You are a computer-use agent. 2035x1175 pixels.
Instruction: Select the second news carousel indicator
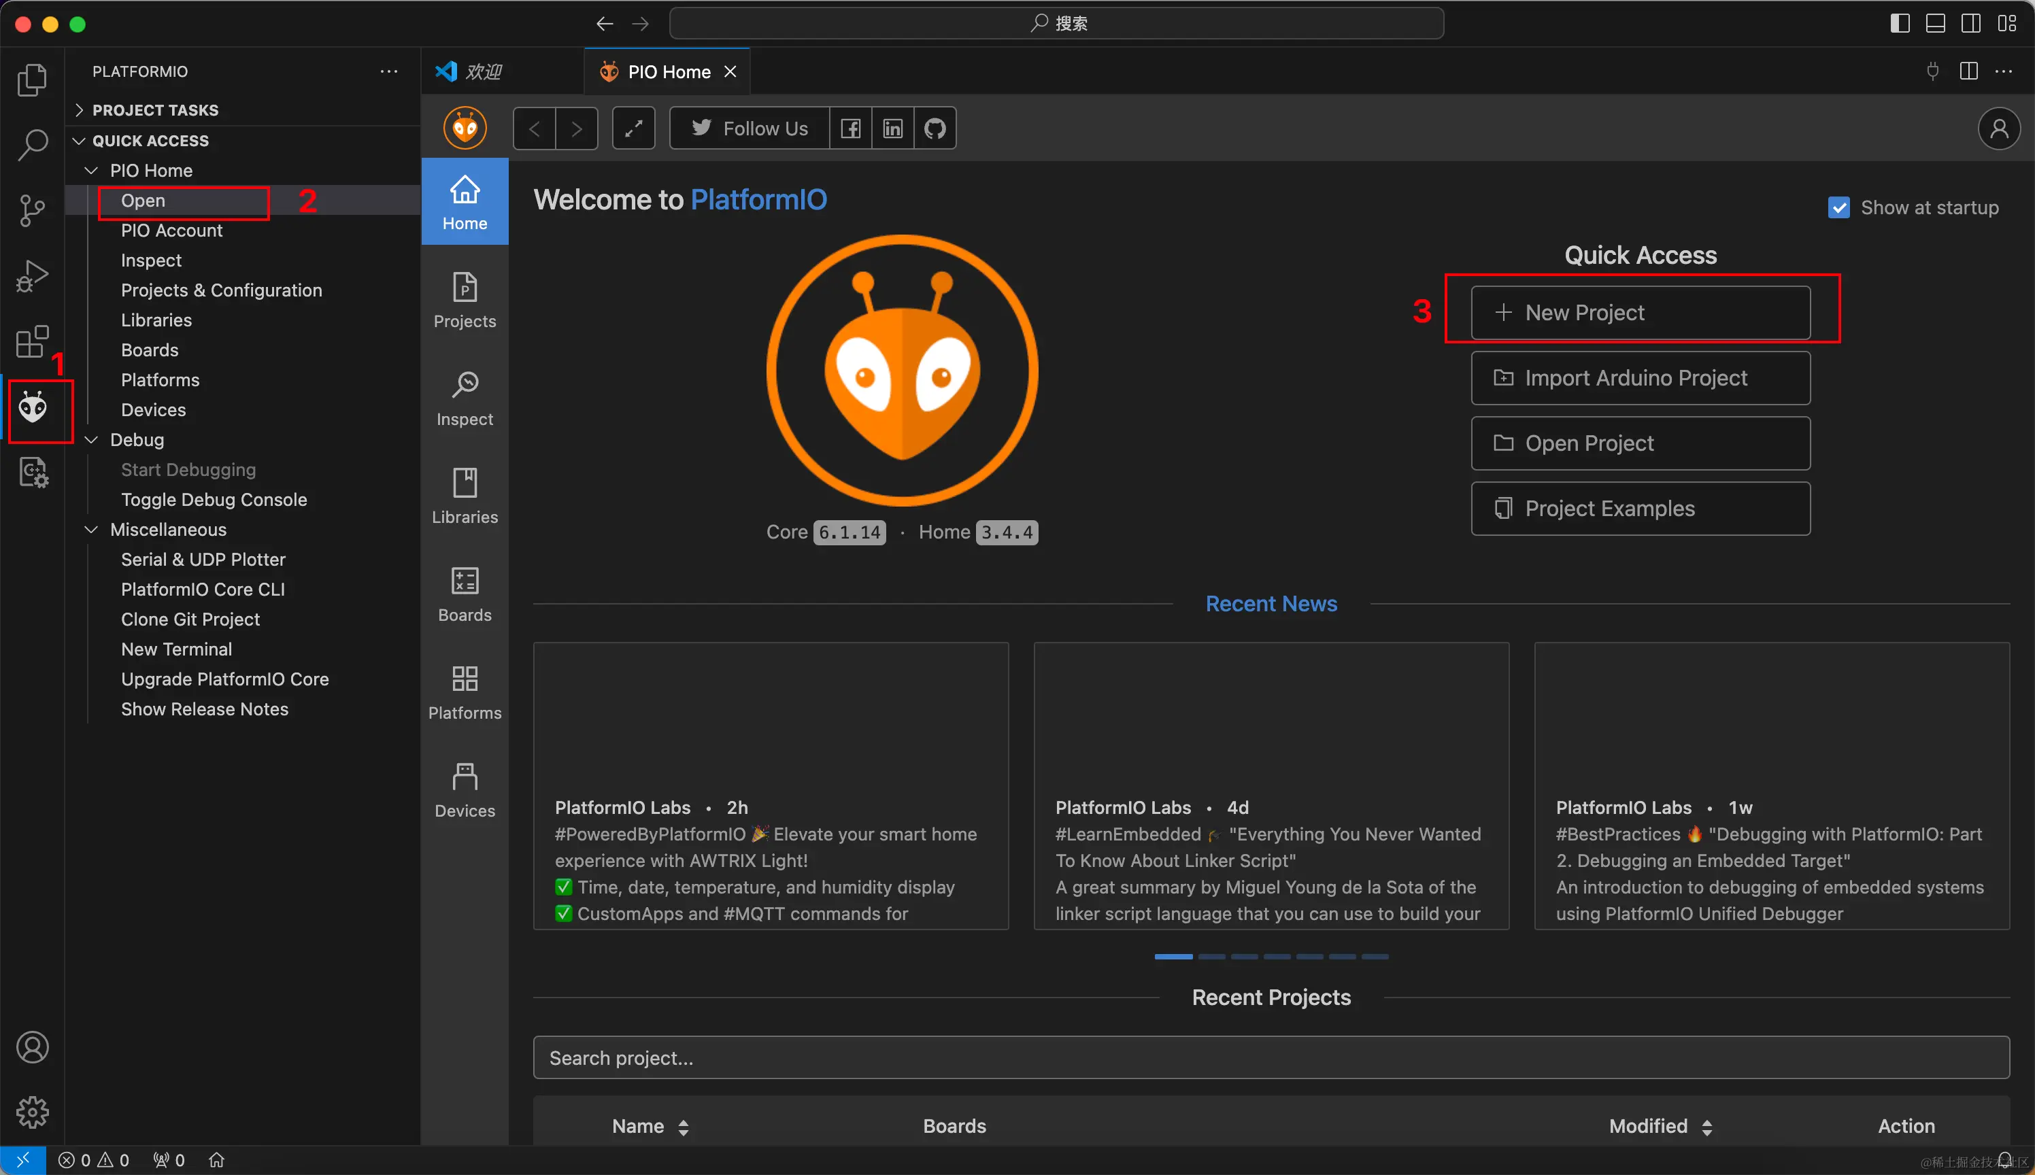tap(1211, 956)
